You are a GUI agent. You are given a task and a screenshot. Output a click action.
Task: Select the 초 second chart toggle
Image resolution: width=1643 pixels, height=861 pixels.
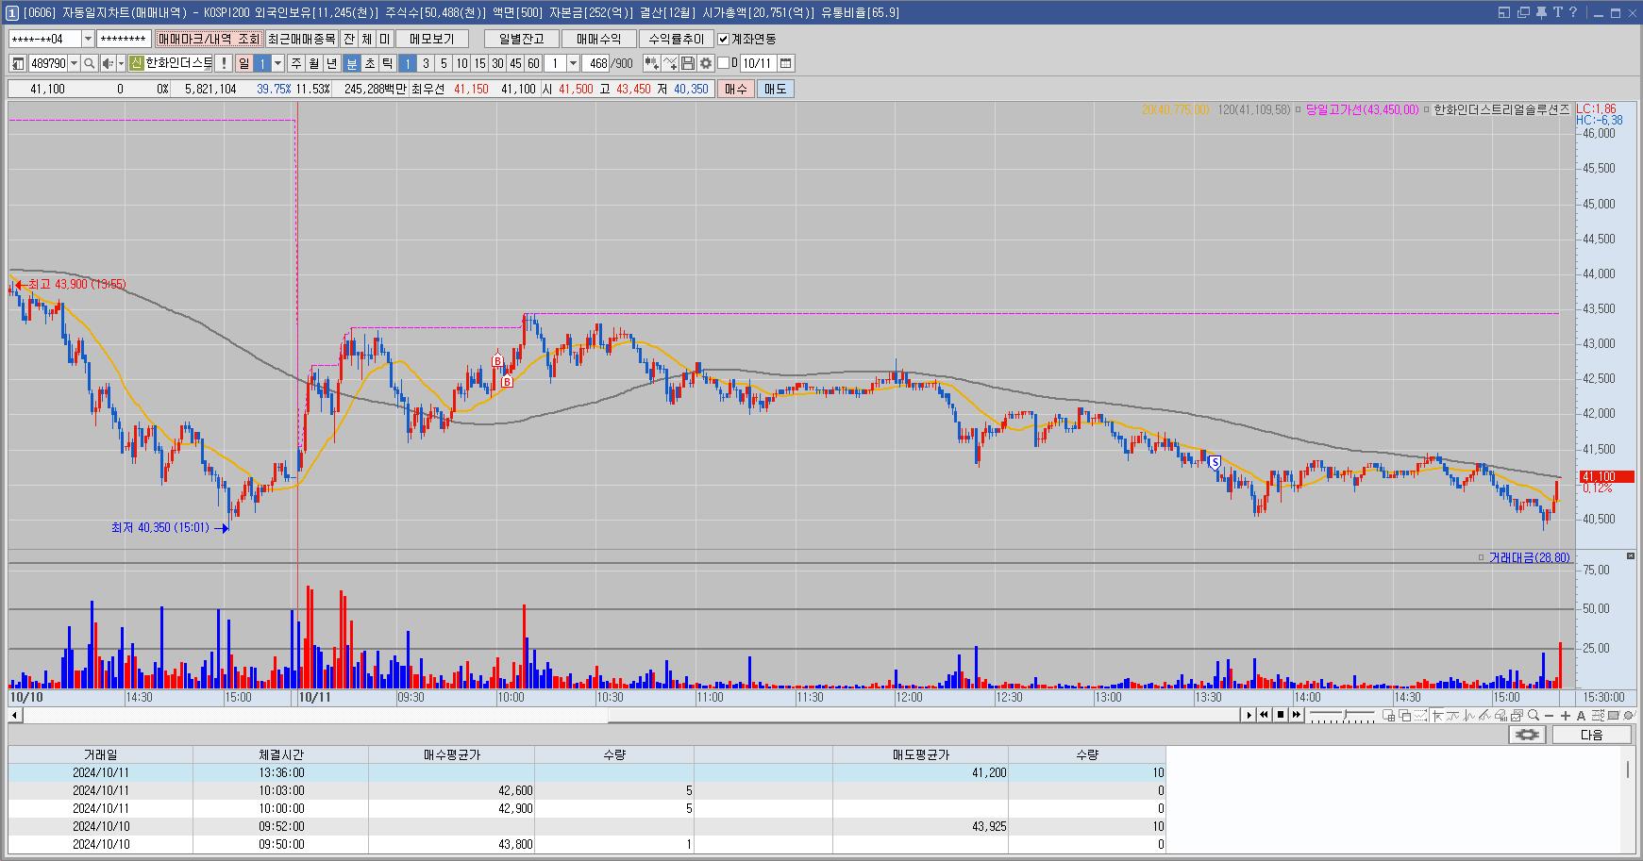tap(370, 63)
